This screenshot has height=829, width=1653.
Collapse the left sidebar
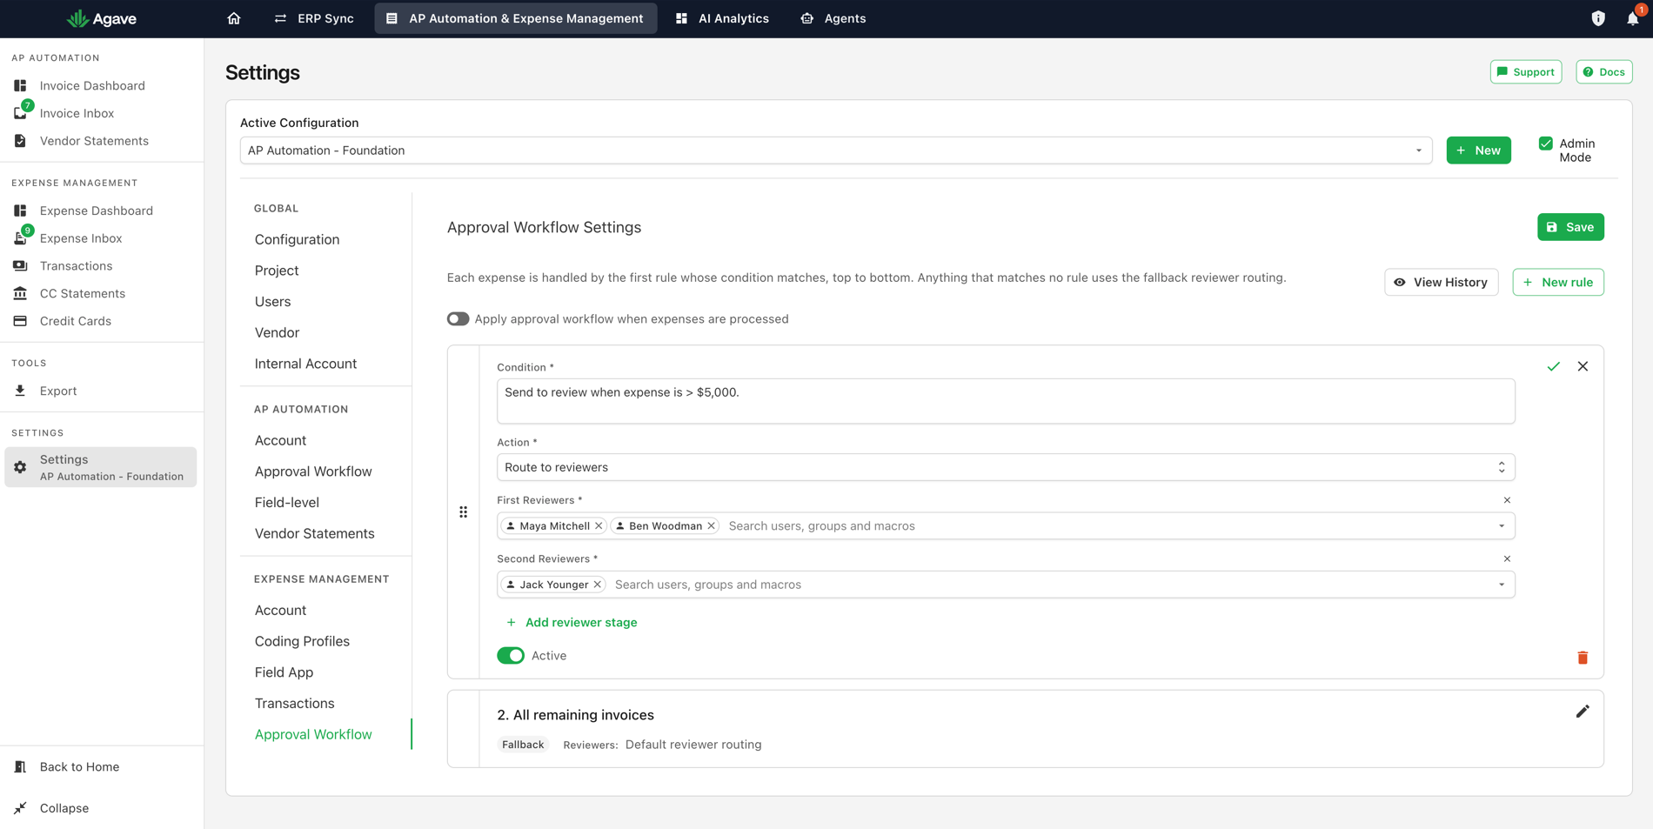pyautogui.click(x=64, y=808)
